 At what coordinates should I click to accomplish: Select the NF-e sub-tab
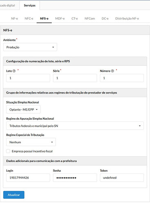tap(15, 19)
